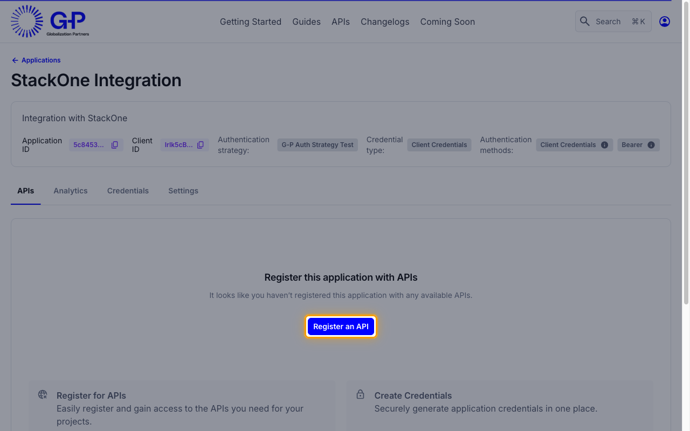The image size is (690, 431).
Task: Click the lock icon by Create Credentials
Action: coord(361,394)
